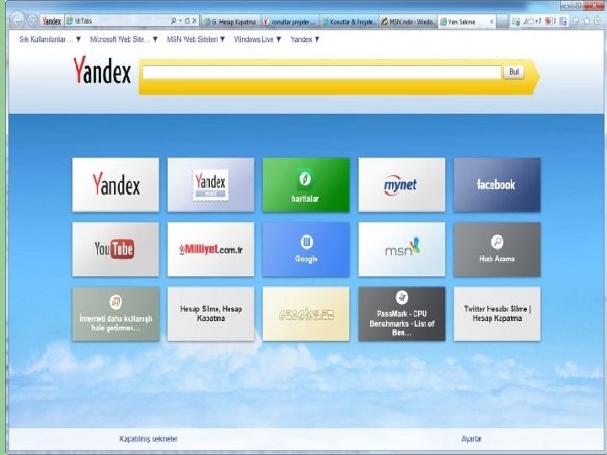This screenshot has height=455, width=607.
Task: Open the Home icon in the browser toolbar
Action: click(x=577, y=21)
